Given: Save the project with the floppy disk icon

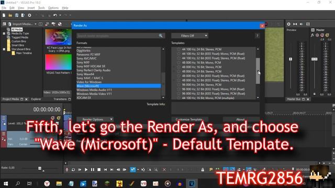Looking at the screenshot, I should (16, 15).
